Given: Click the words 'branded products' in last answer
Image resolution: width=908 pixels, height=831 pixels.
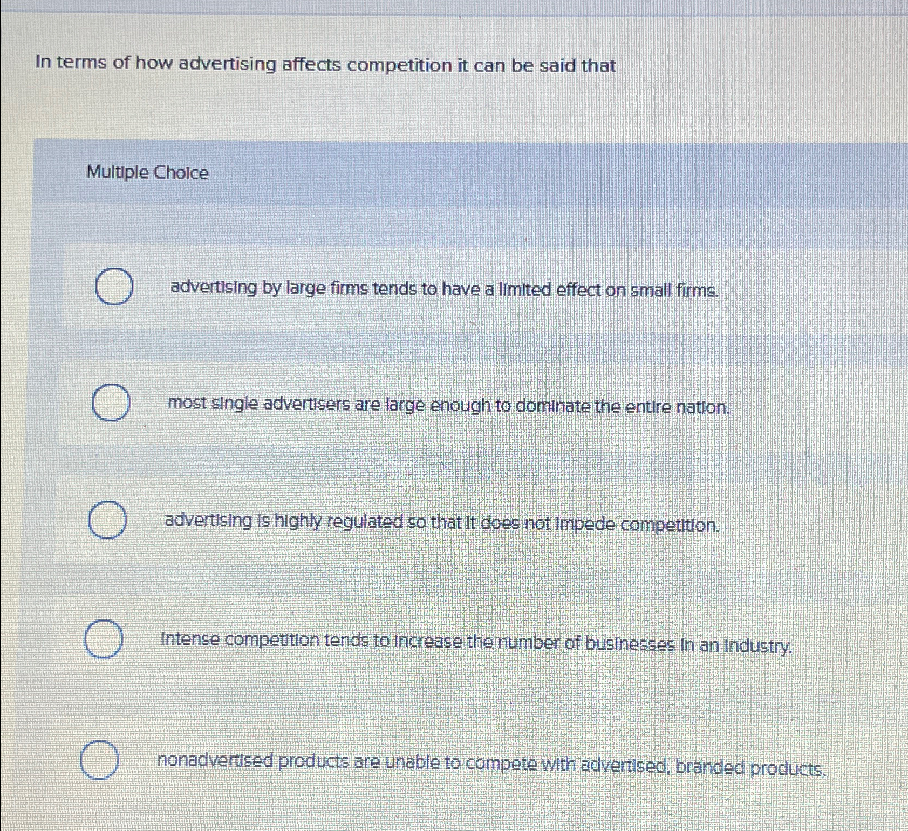Looking at the screenshot, I should pos(750,767).
